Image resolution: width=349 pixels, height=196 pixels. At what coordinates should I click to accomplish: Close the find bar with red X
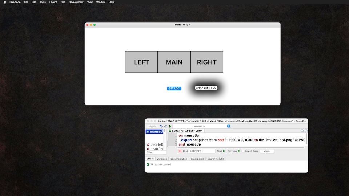tap(180, 151)
